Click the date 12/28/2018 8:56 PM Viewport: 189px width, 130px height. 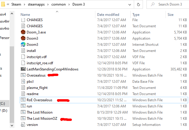[x=112, y=69]
